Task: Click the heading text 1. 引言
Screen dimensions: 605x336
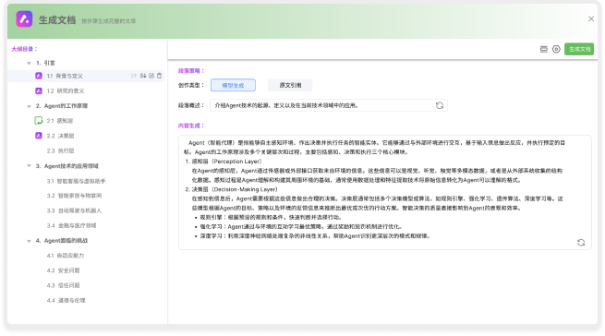Action: point(45,63)
